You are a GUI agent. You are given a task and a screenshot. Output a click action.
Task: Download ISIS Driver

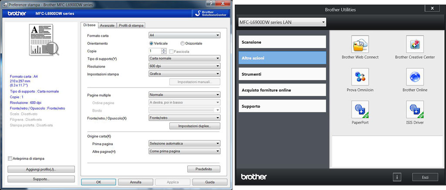click(415, 110)
